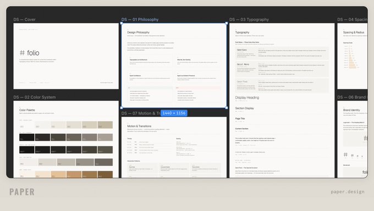Click the largest hash icon in Brand Identity size row
The image size is (374, 211).
click(345, 155)
